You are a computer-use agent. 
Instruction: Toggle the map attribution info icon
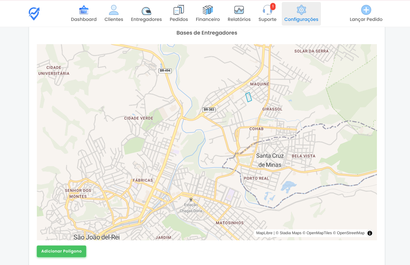pyautogui.click(x=370, y=233)
